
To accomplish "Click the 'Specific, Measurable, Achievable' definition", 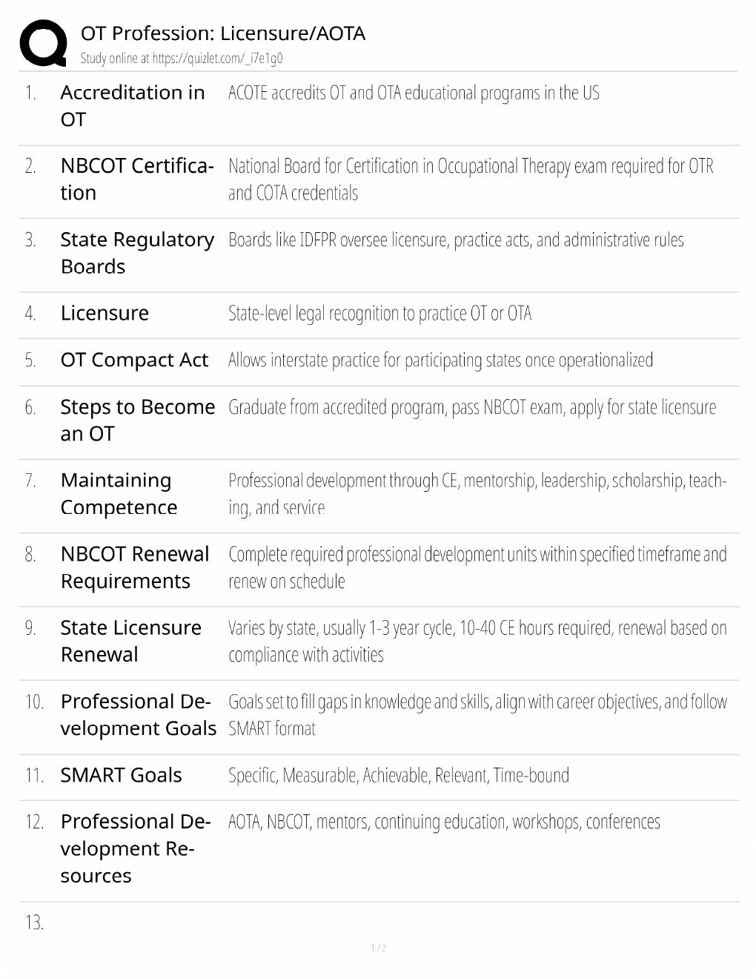I will pyautogui.click(x=399, y=775).
